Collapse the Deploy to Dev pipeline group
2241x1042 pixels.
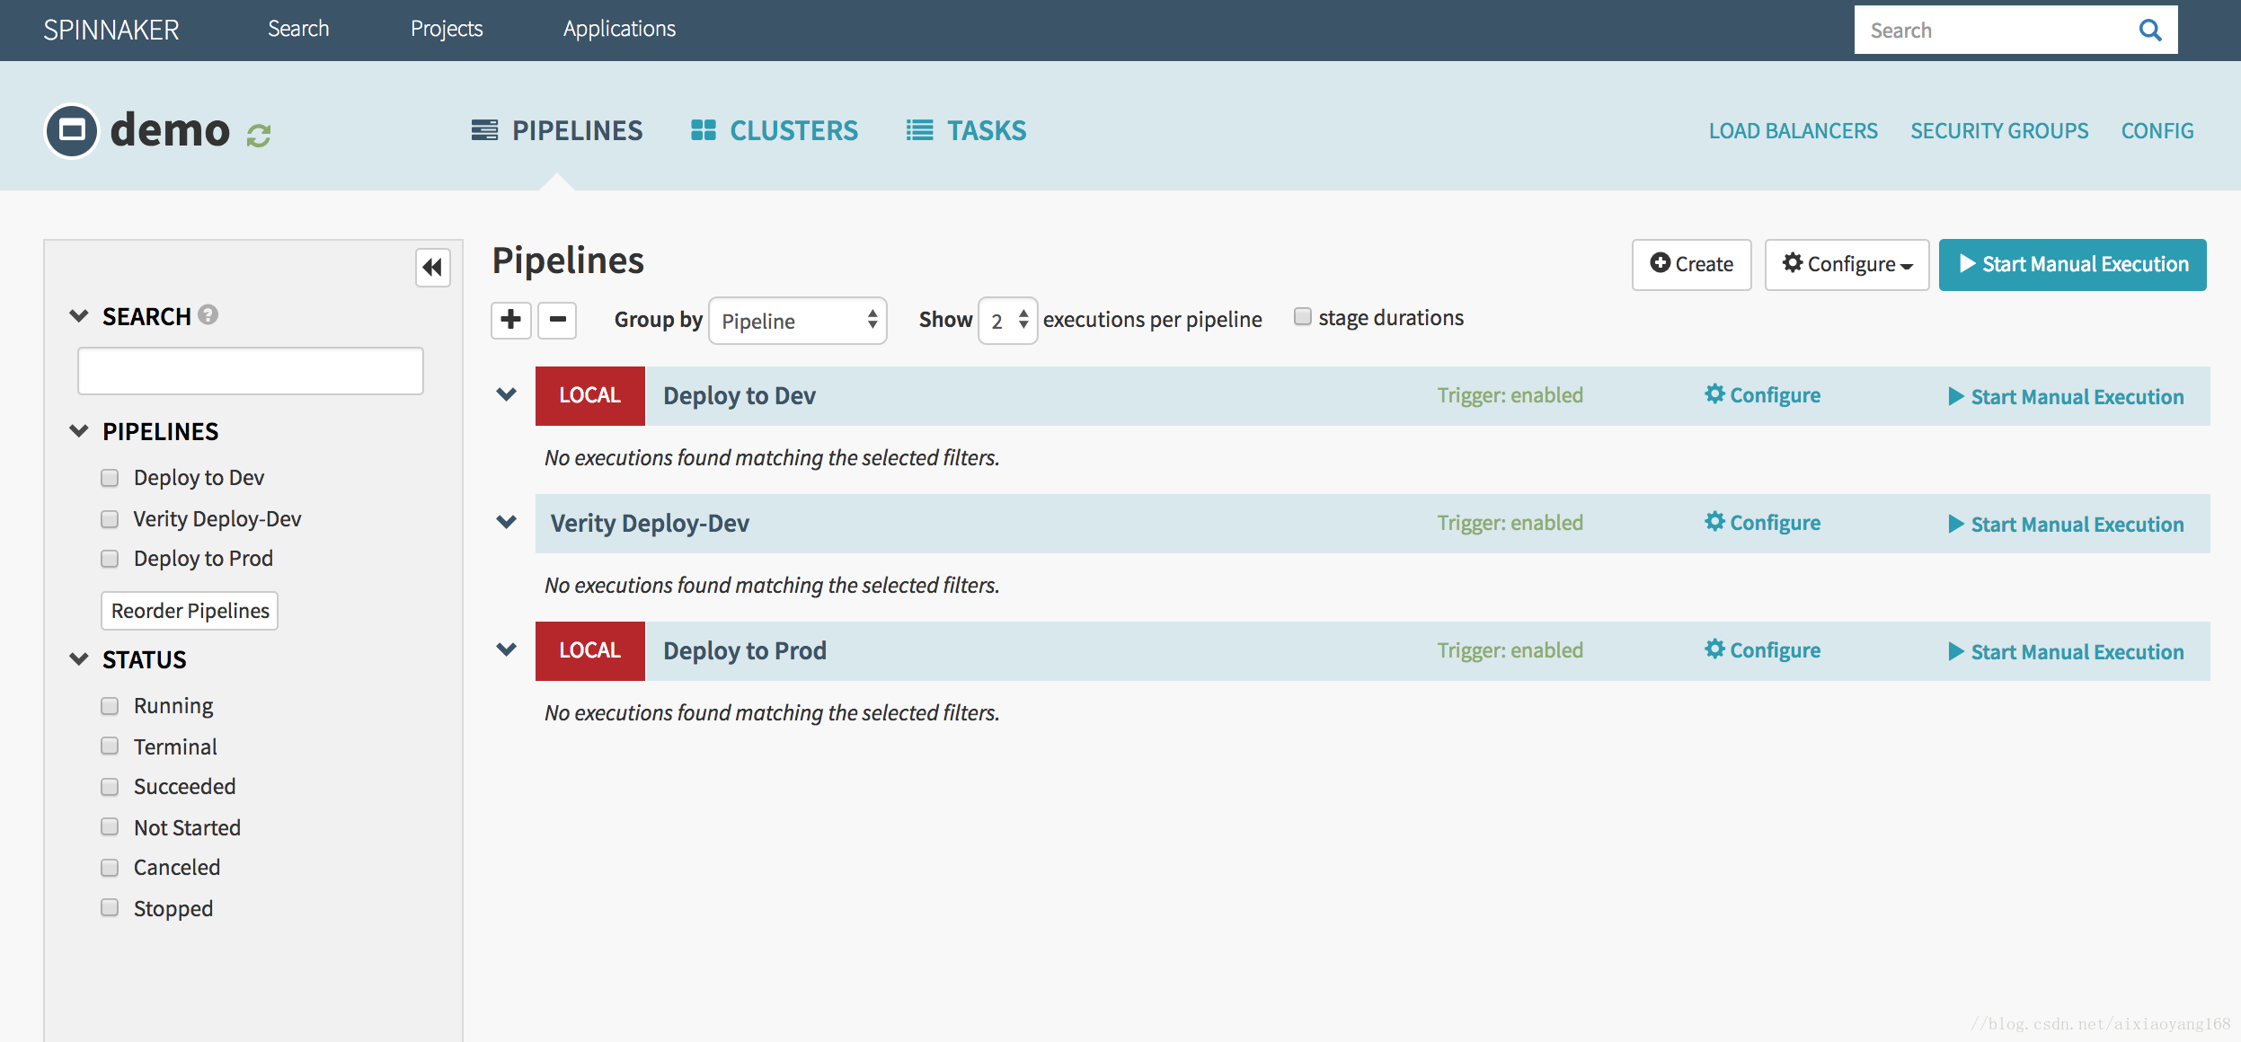pyautogui.click(x=507, y=394)
